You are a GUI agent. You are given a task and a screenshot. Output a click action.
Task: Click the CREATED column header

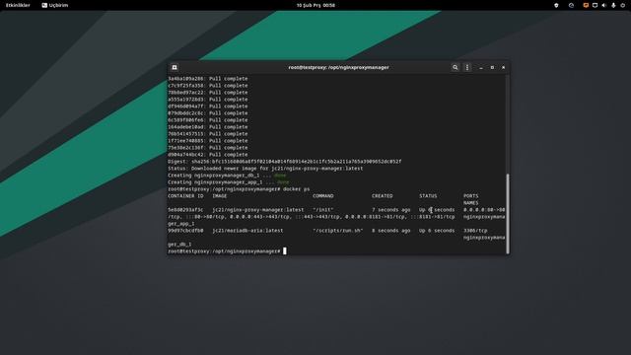(x=383, y=196)
